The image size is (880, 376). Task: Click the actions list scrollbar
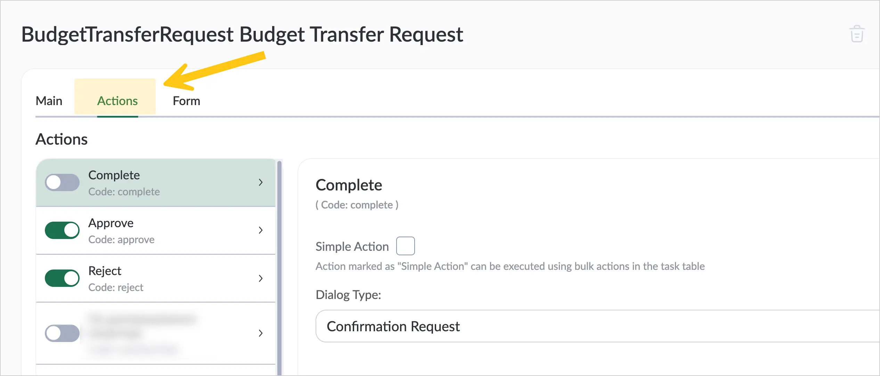(x=279, y=267)
